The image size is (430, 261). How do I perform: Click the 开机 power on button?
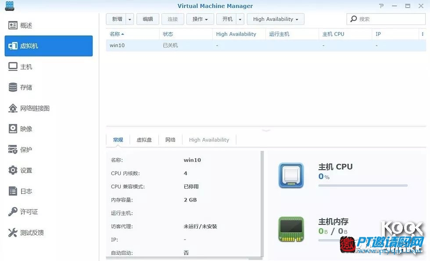[227, 19]
